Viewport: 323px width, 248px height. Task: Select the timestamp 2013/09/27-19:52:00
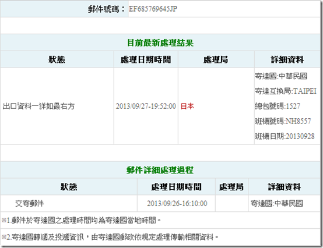[x=146, y=107]
